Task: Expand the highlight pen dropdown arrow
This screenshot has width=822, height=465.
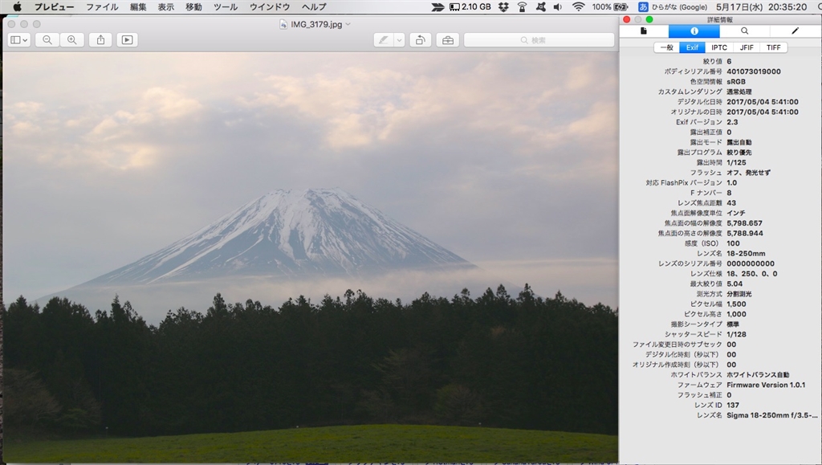Action: tap(400, 40)
